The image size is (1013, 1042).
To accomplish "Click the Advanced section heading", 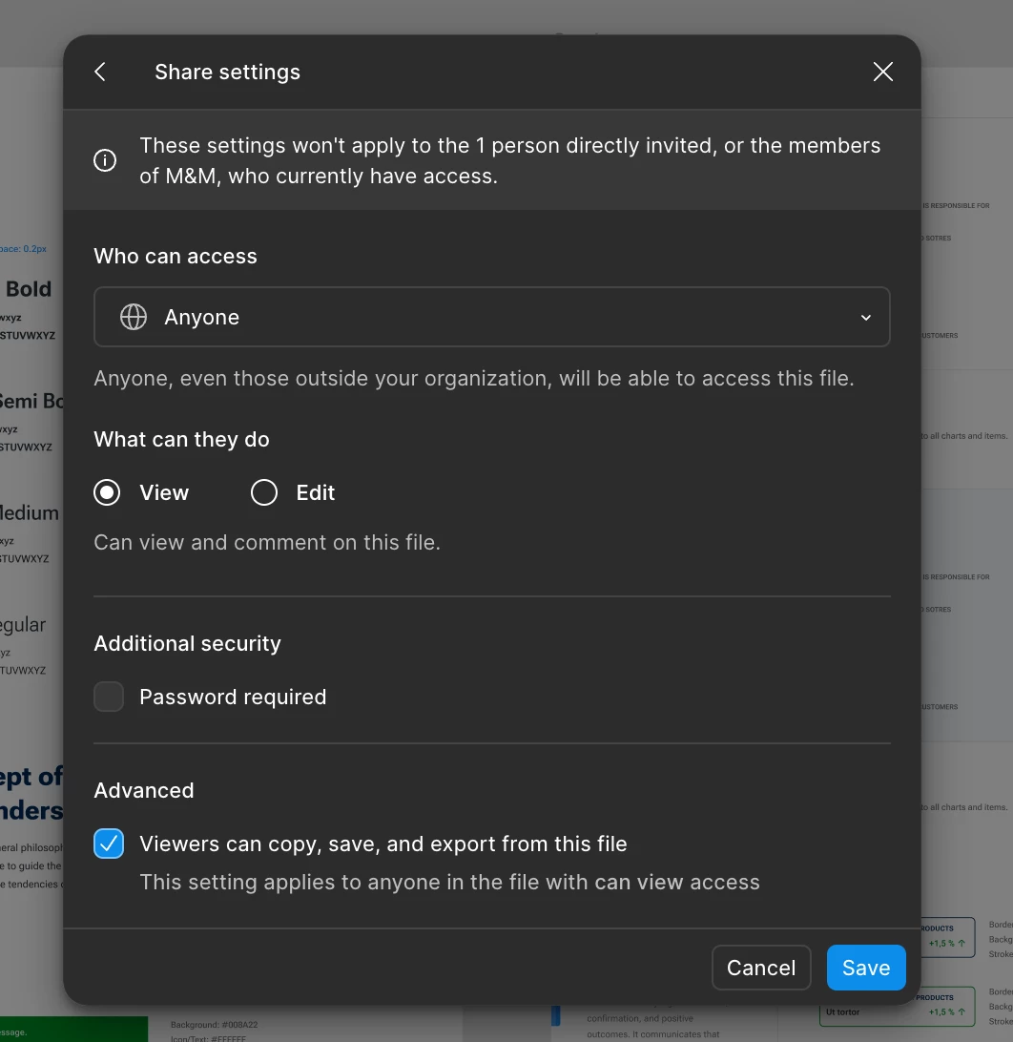I will (x=143, y=790).
